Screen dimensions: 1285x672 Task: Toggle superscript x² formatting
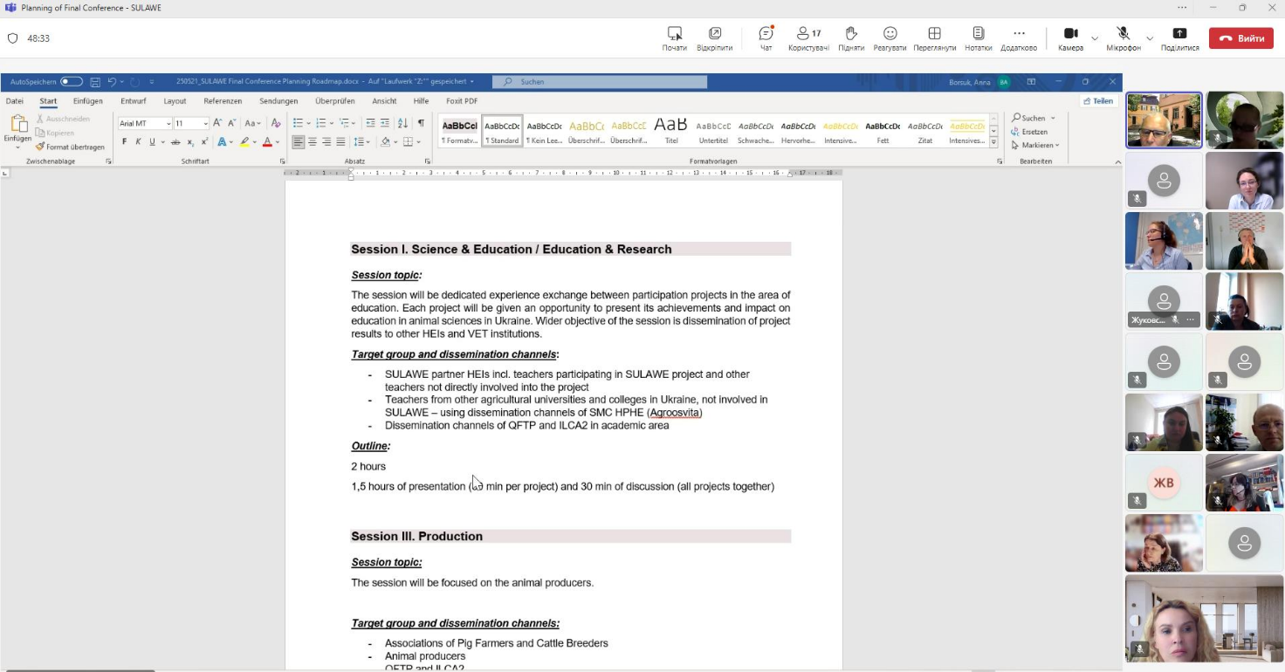click(x=204, y=141)
